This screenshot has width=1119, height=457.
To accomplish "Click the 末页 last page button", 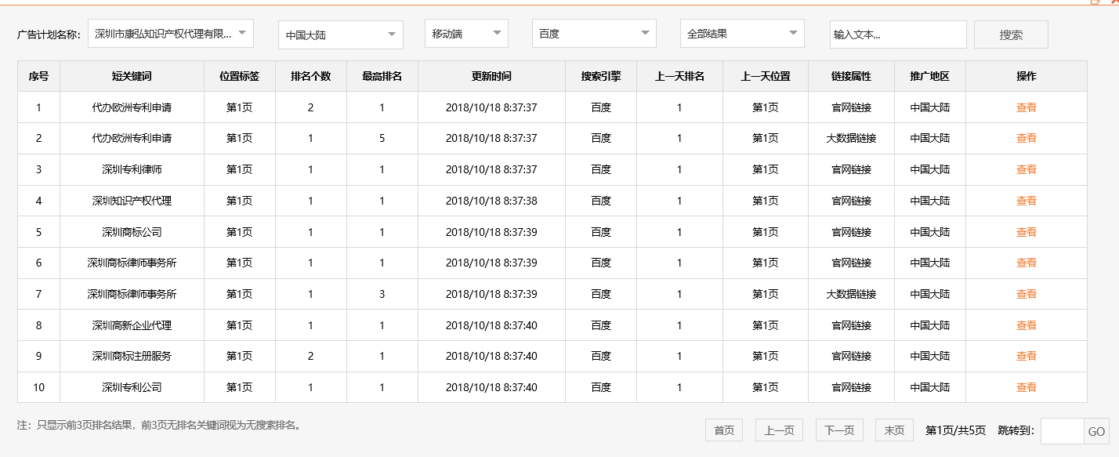I will pyautogui.click(x=893, y=430).
